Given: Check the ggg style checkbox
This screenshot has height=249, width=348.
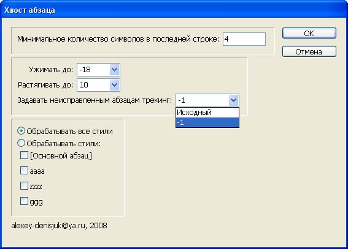Looking at the screenshot, I should tap(24, 201).
